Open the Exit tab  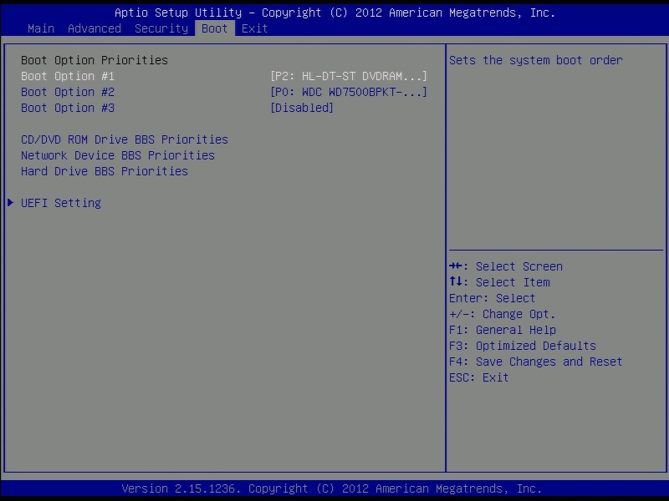pos(255,28)
